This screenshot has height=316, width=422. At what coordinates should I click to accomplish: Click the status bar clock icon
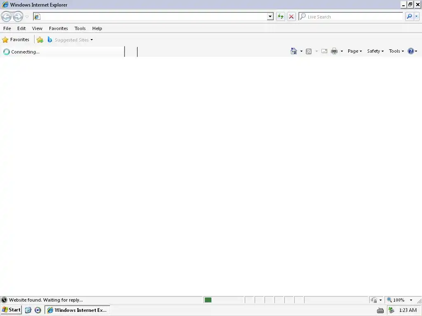click(x=4, y=300)
